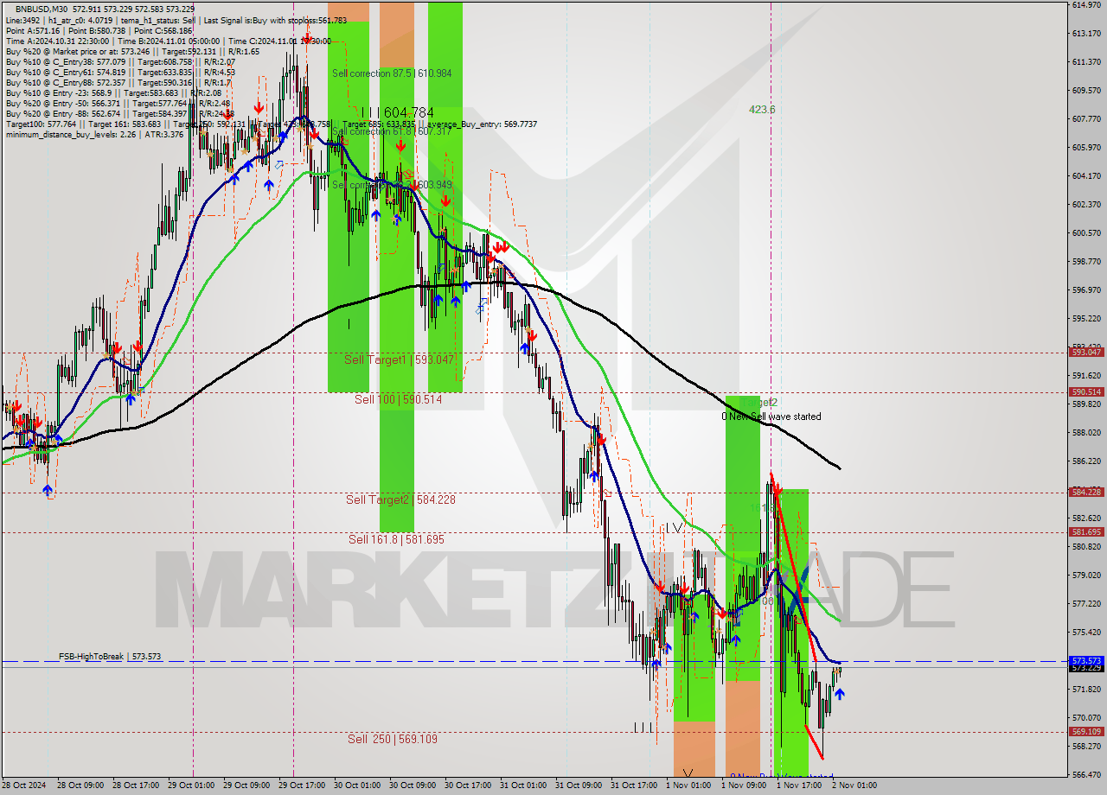Click the red 569.109 price tag on axis
The image size is (1107, 795).
click(1086, 731)
